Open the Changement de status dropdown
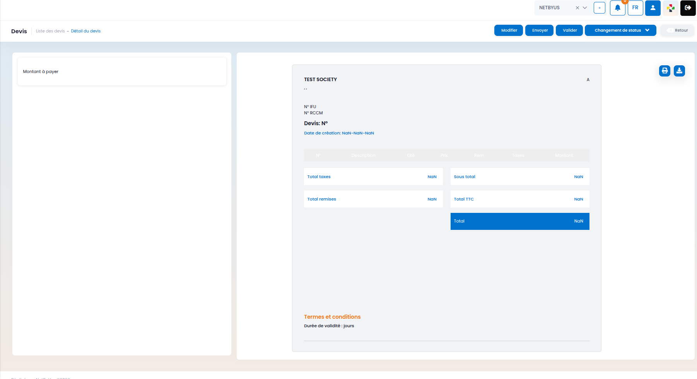697x379 pixels. tap(620, 31)
